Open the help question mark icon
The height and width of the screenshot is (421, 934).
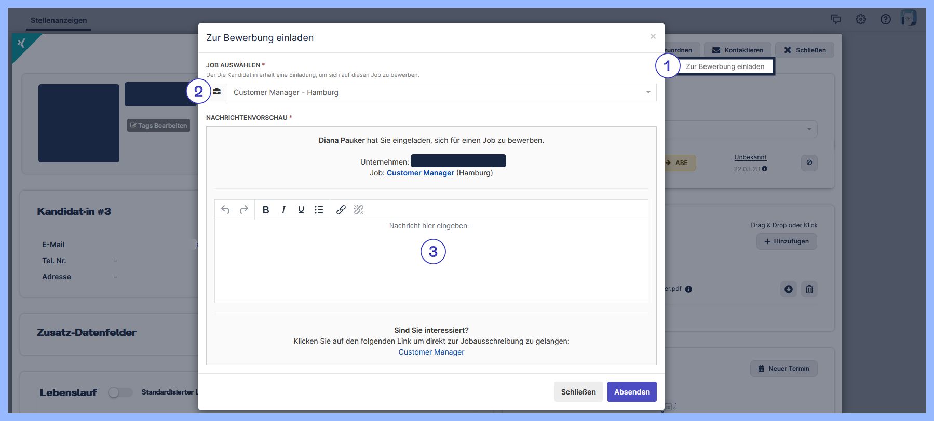pos(886,19)
